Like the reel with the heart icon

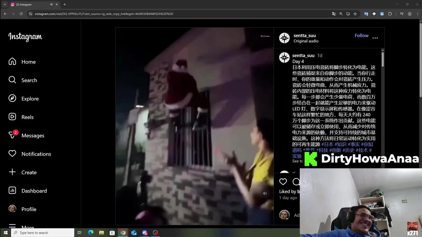283,182
